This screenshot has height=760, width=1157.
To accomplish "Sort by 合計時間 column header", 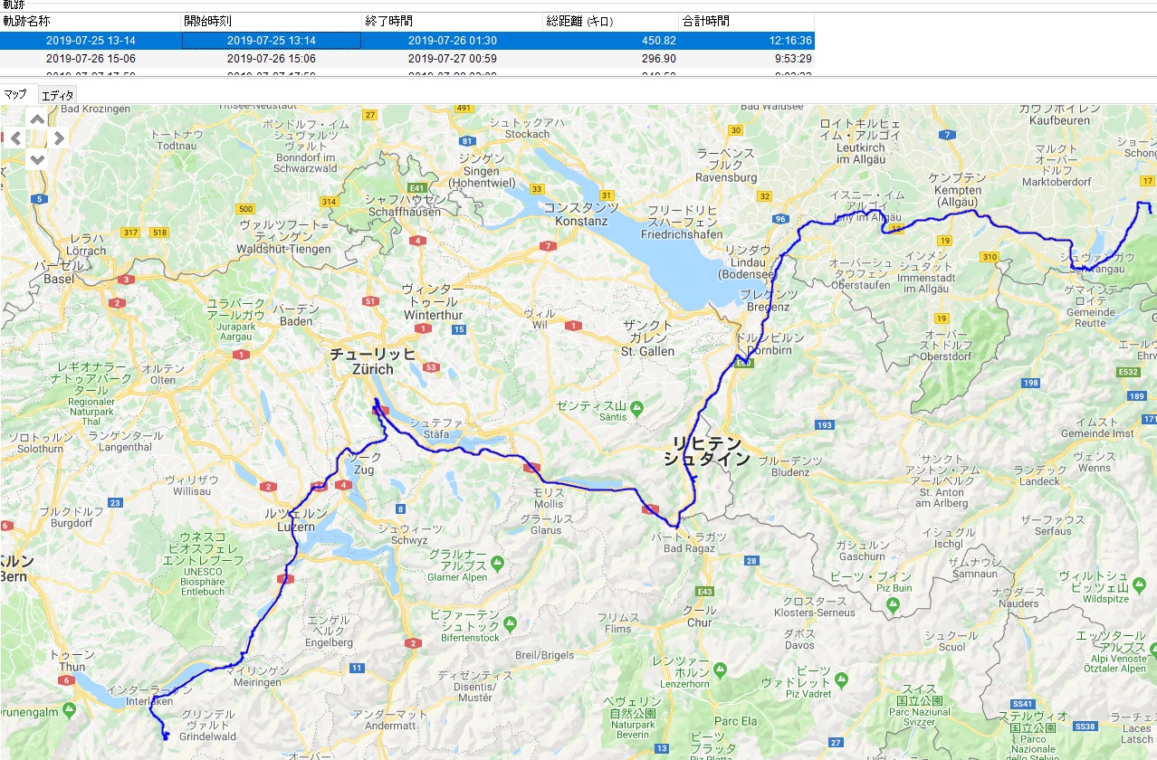I will [x=747, y=21].
